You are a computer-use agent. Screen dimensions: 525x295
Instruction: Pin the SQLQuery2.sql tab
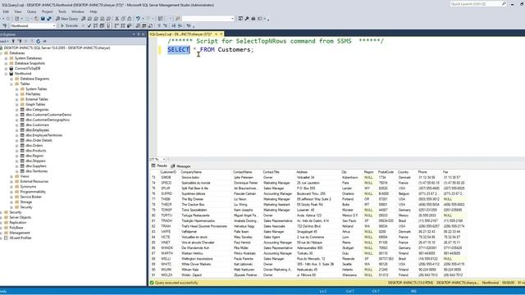coord(216,34)
